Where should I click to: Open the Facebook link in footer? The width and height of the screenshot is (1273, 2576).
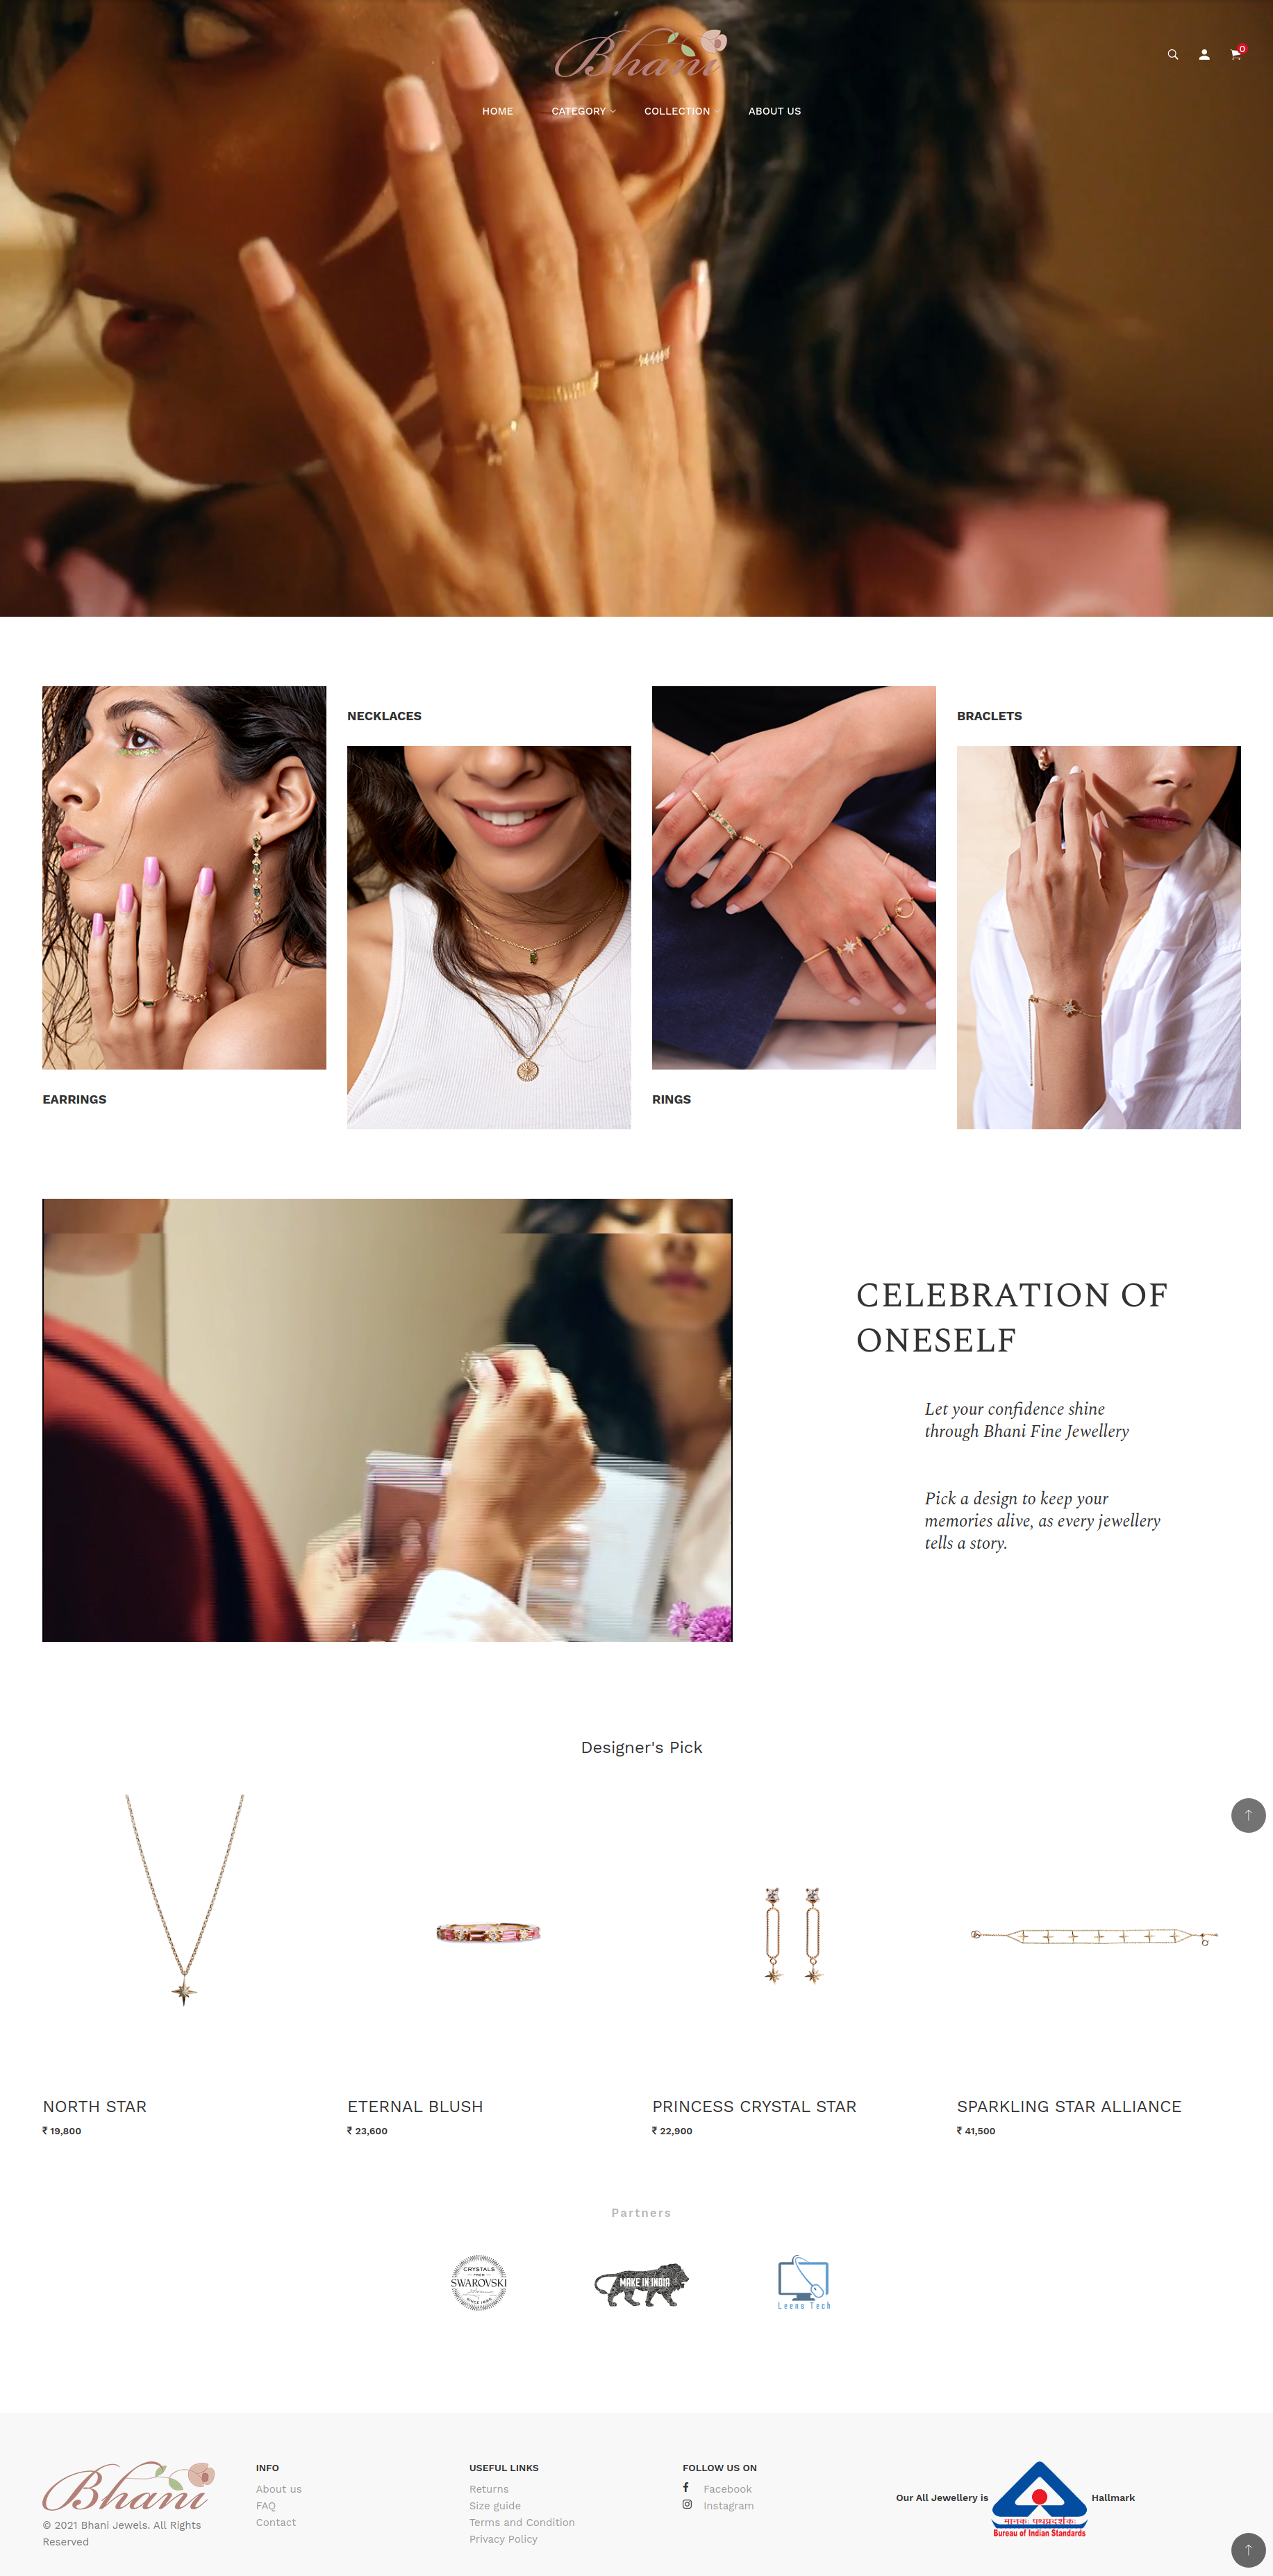(727, 2489)
